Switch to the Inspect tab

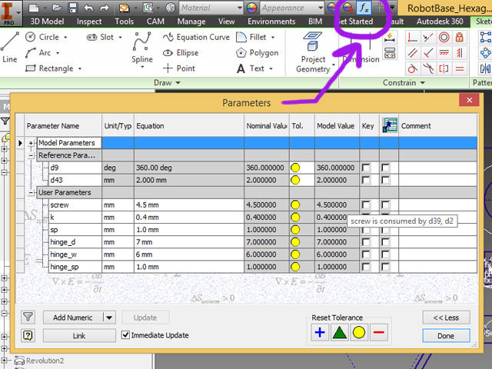(x=89, y=22)
